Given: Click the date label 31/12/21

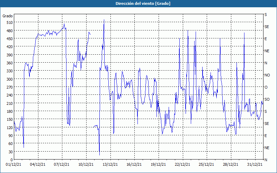Looking at the screenshot, I should point(255,165).
